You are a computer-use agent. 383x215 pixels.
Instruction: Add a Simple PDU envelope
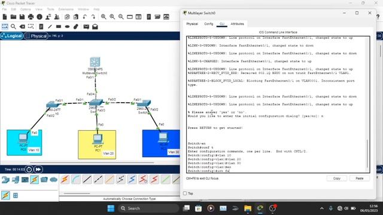click(86, 26)
